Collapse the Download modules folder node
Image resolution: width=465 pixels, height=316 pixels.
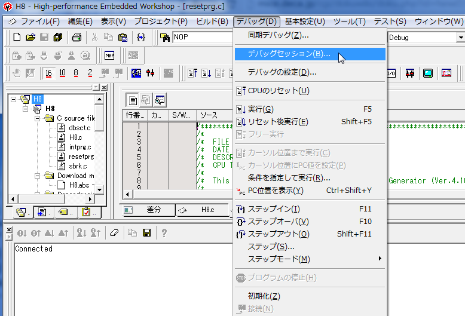tap(37, 176)
